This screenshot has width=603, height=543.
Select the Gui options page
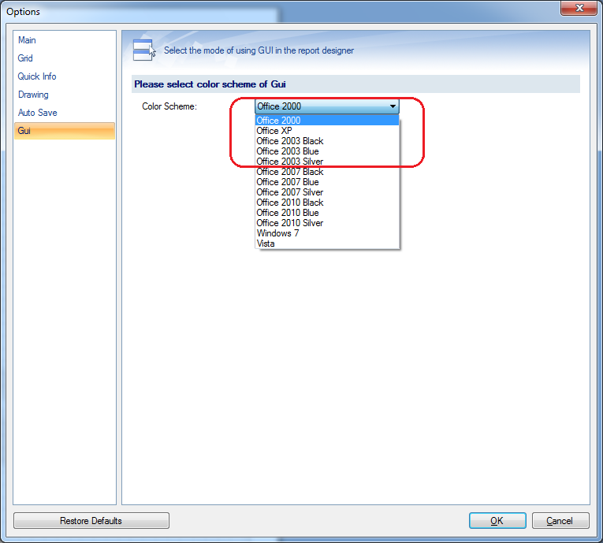[64, 131]
